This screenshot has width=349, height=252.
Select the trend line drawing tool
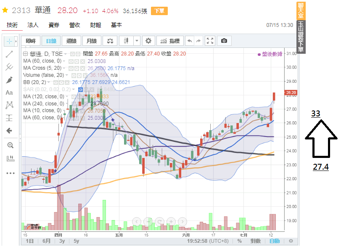pyautogui.click(x=9, y=54)
